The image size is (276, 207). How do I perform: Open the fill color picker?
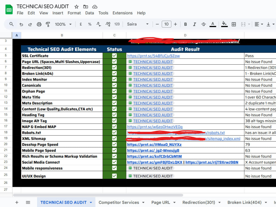pyautogui.click(x=224, y=24)
